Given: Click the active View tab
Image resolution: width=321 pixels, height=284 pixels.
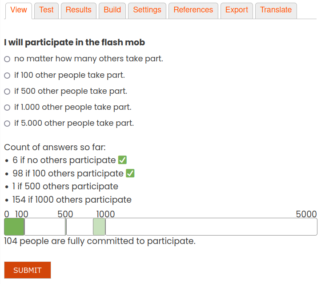Looking at the screenshot, I should coord(19,10).
